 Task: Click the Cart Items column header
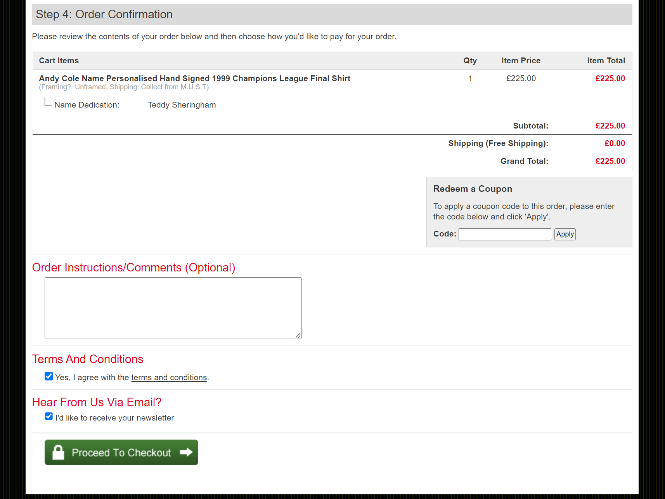59,61
